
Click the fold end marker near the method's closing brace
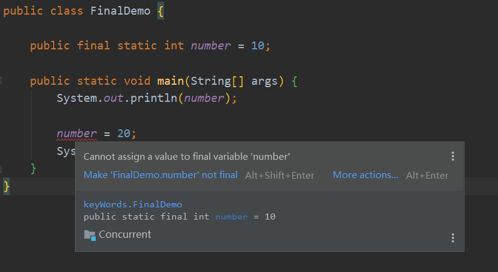(1, 169)
